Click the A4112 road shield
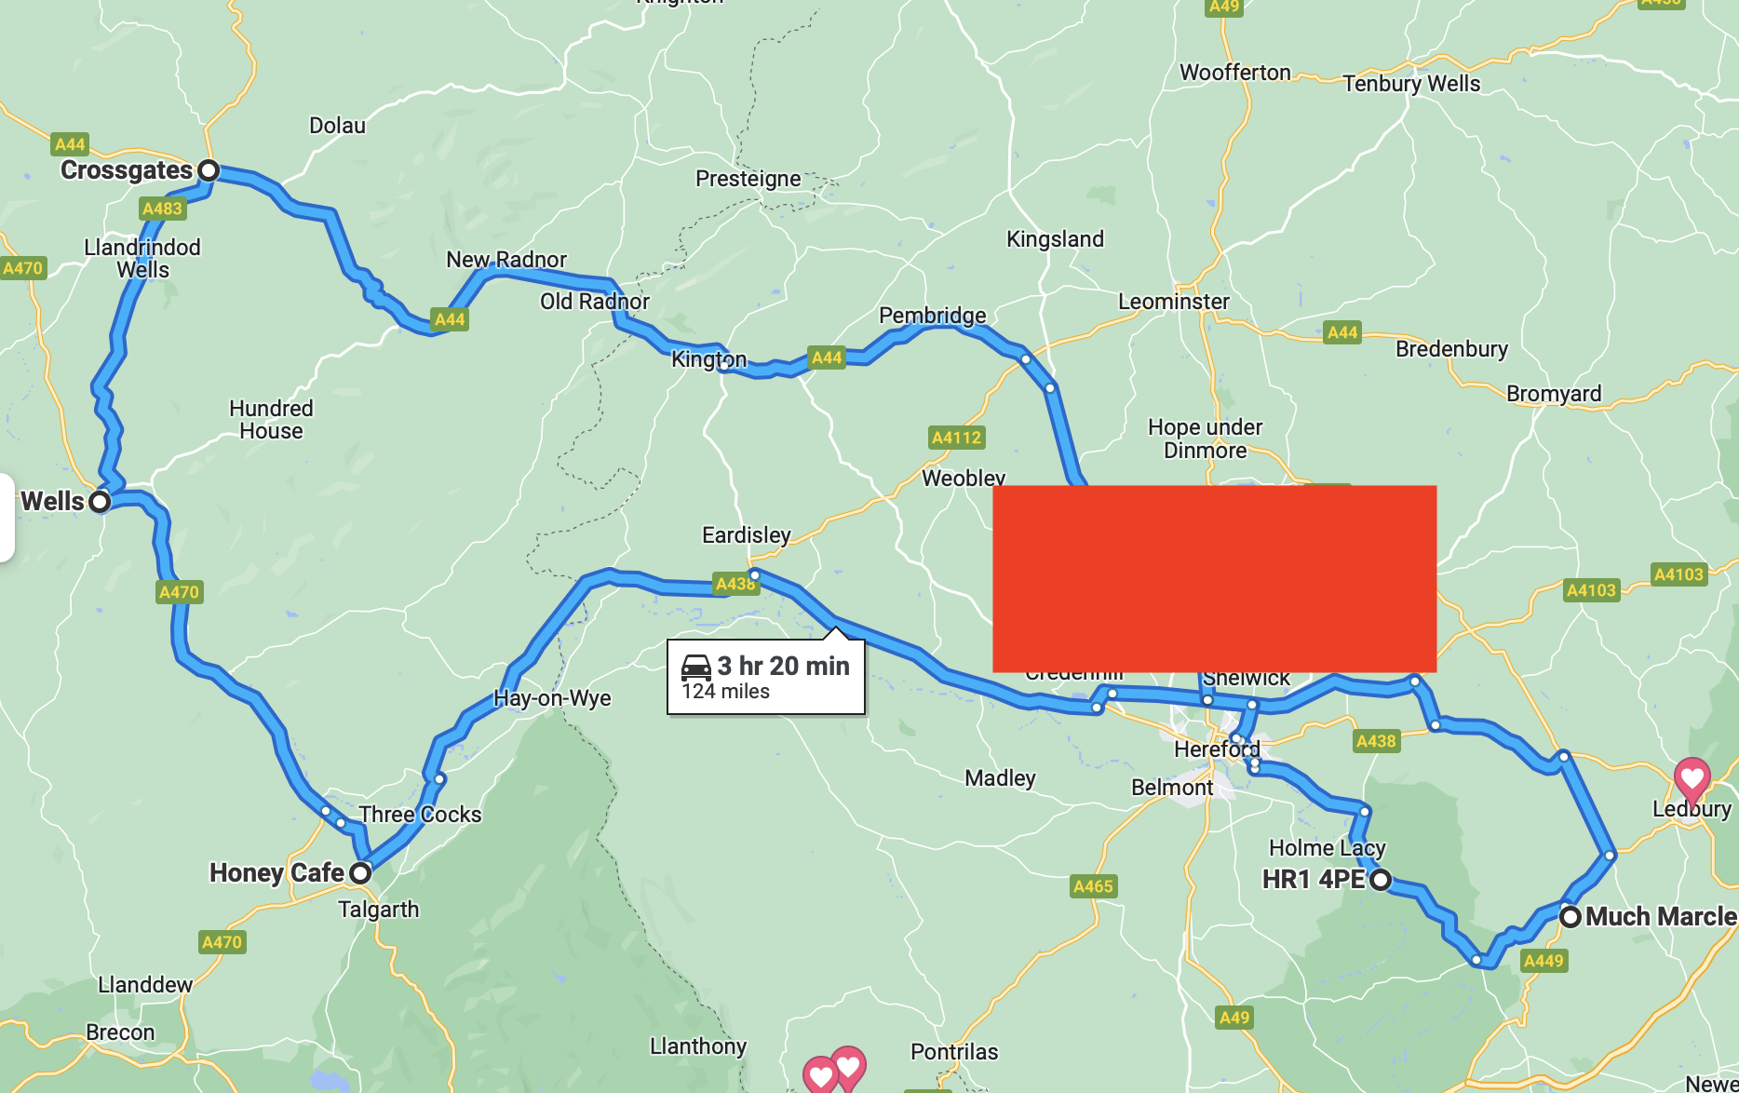Viewport: 1739px width, 1093px height. [957, 438]
